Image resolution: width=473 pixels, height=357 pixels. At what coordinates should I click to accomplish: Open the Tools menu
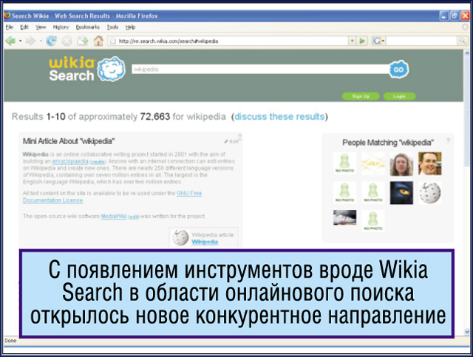[112, 27]
